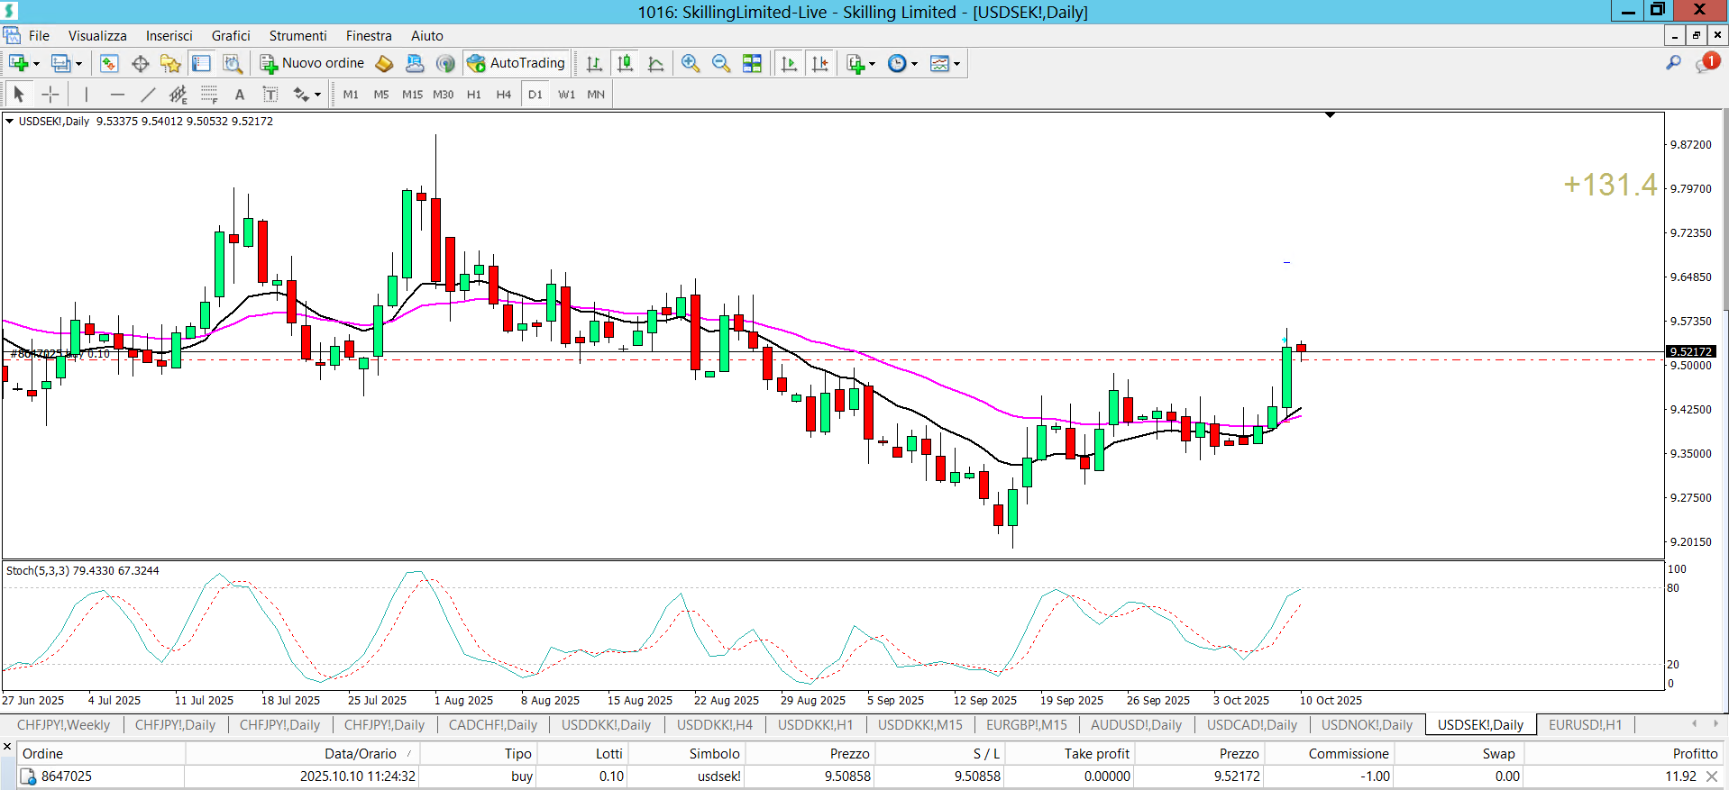Open the chart templates dropdown
Screen dimensions: 1729x790
point(956,64)
